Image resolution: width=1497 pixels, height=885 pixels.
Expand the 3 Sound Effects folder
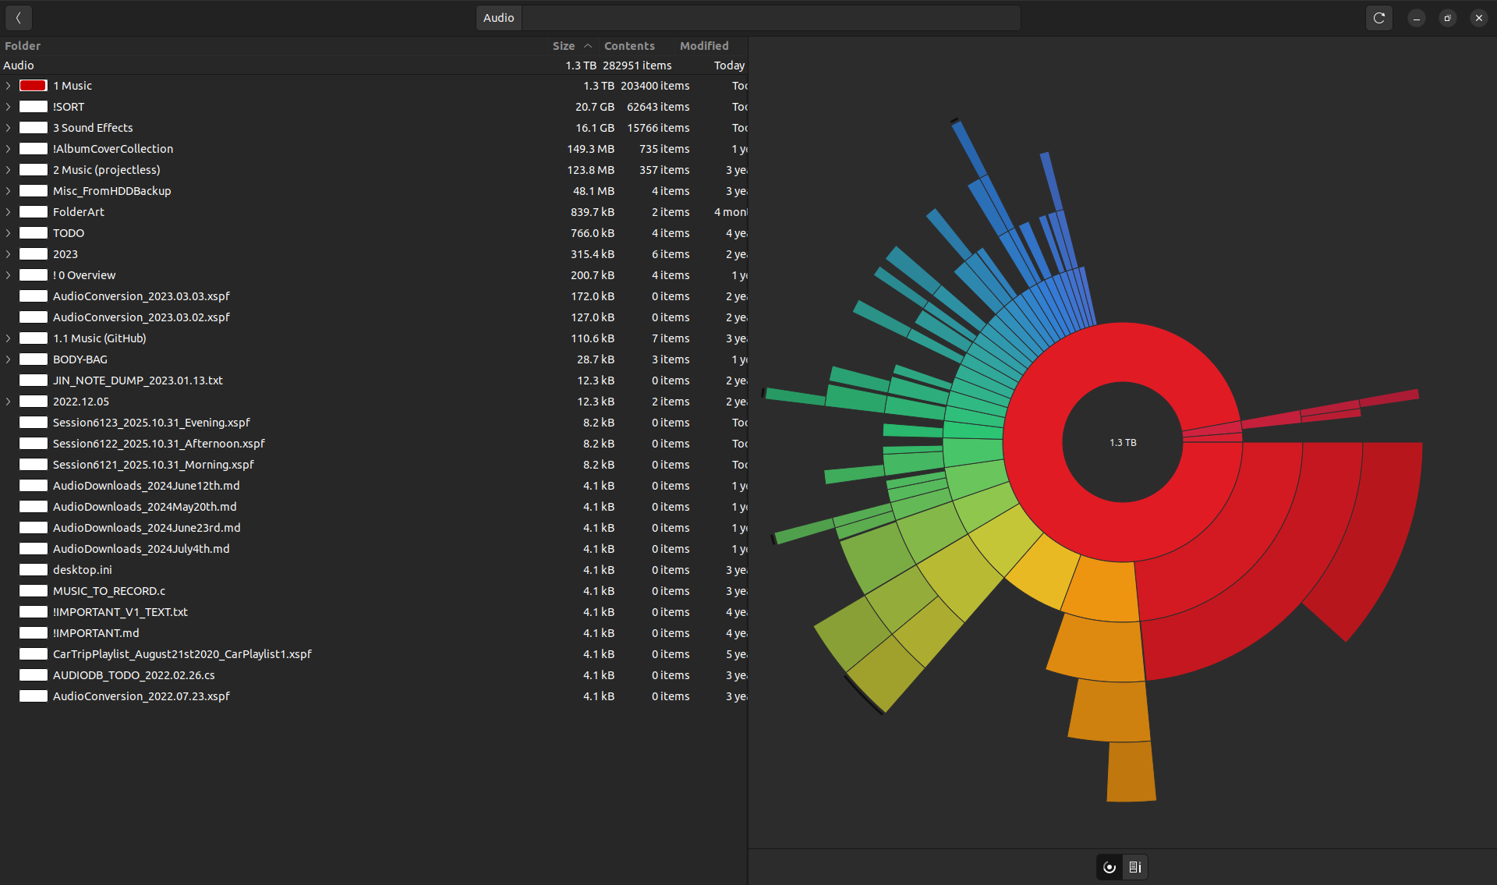pos(9,128)
